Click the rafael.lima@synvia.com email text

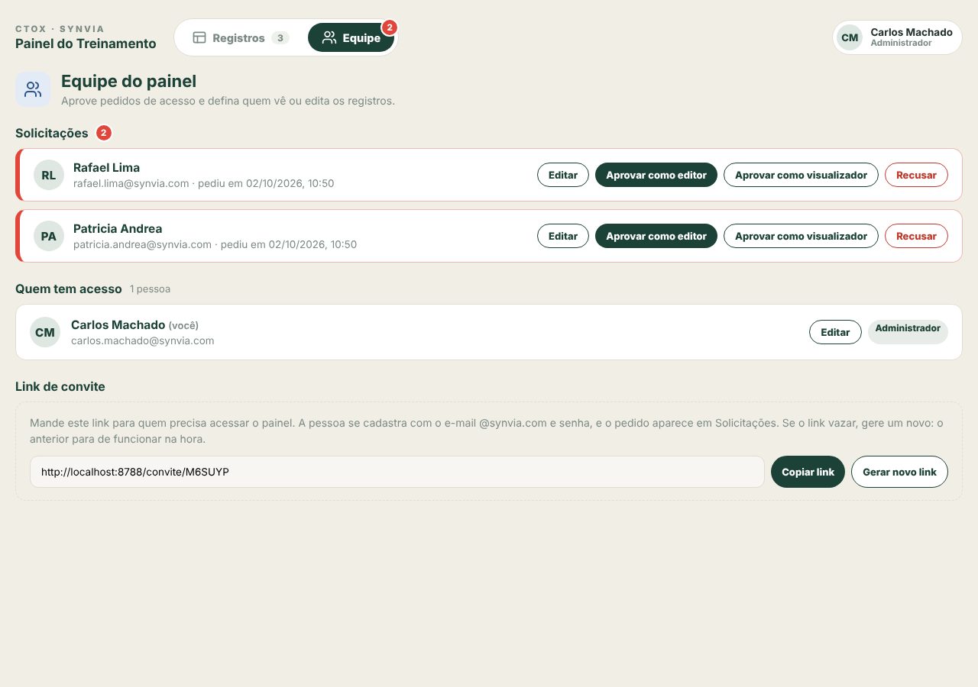click(131, 183)
